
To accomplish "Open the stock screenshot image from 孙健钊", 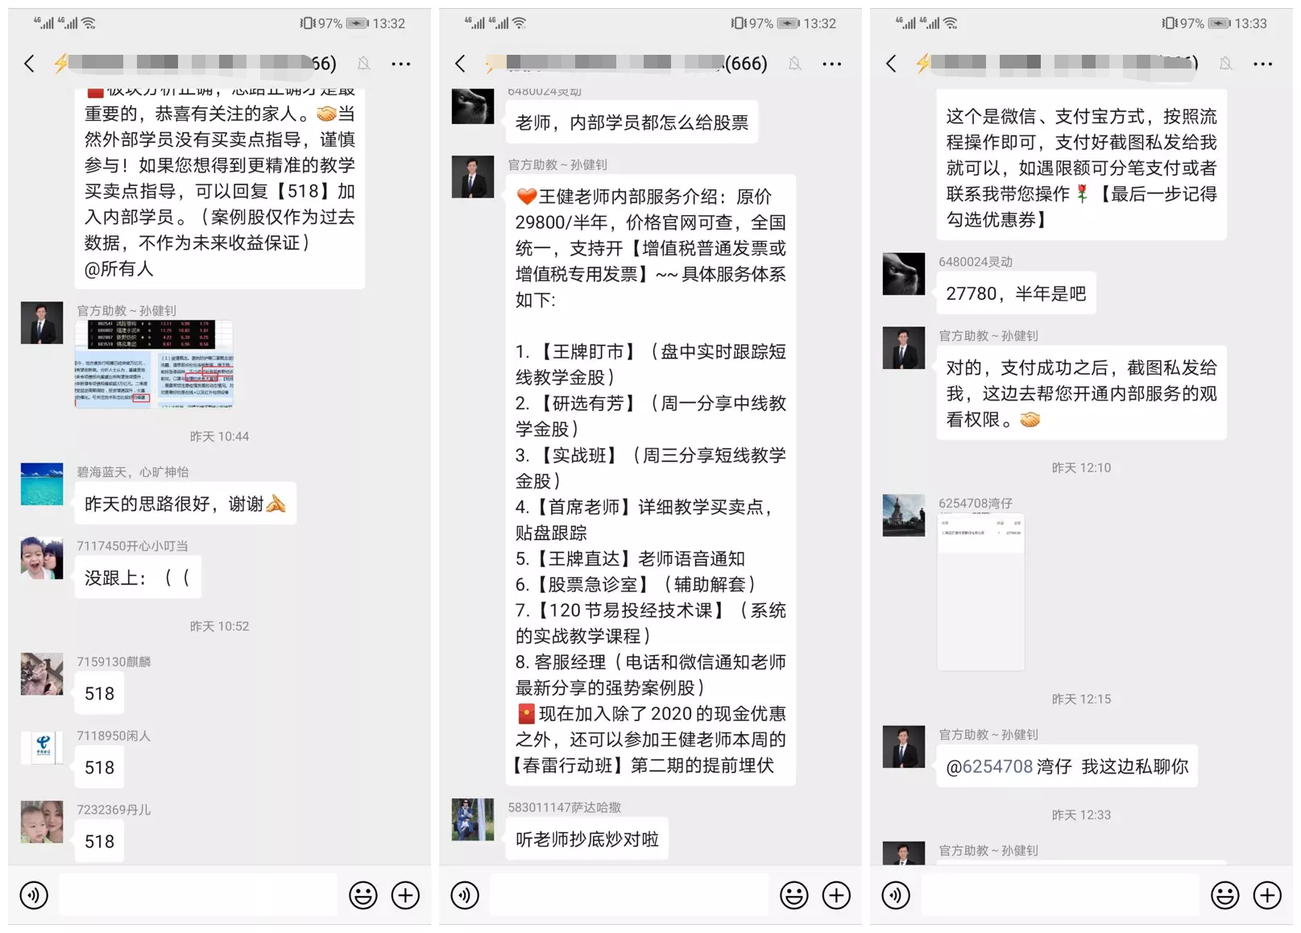I will pos(154,364).
